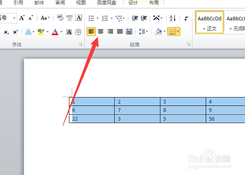This screenshot has width=245, height=175.
Task: Click the Text Effects glowing A icon
Action: 28,32
